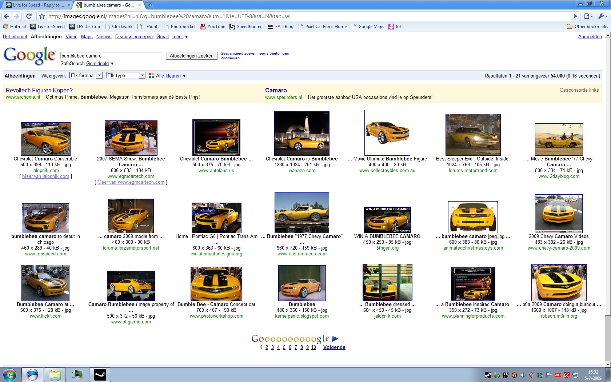611x382 pixels.
Task: Open the Live for Speed bookmark
Action: (x=48, y=27)
